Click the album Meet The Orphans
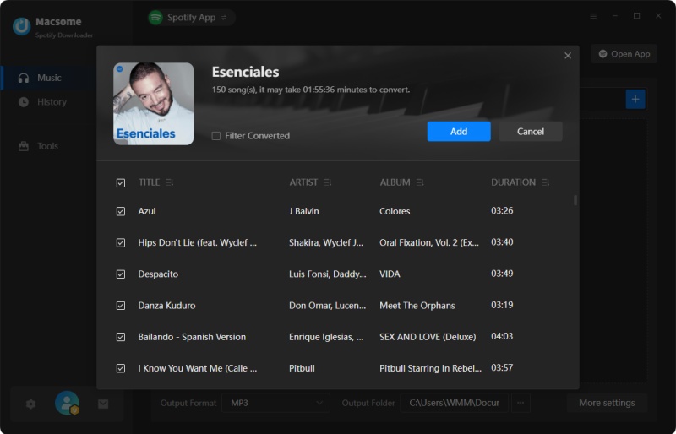Screen dimensions: 676x434 pyautogui.click(x=417, y=306)
